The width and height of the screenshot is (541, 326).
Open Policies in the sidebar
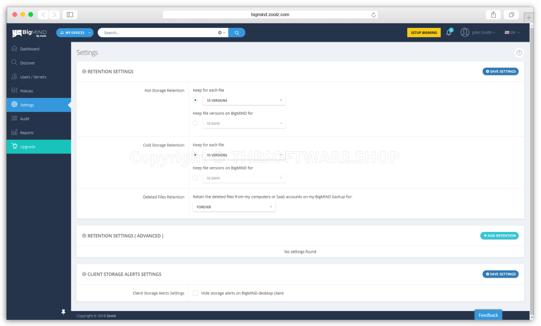(26, 91)
